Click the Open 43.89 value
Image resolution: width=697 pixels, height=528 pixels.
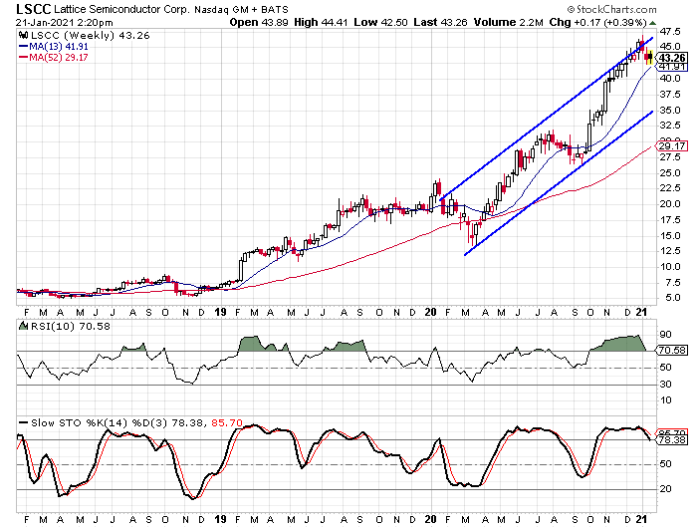pyautogui.click(x=259, y=22)
